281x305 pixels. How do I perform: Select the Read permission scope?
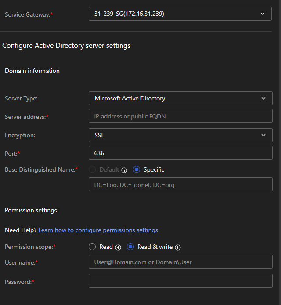coord(92,247)
